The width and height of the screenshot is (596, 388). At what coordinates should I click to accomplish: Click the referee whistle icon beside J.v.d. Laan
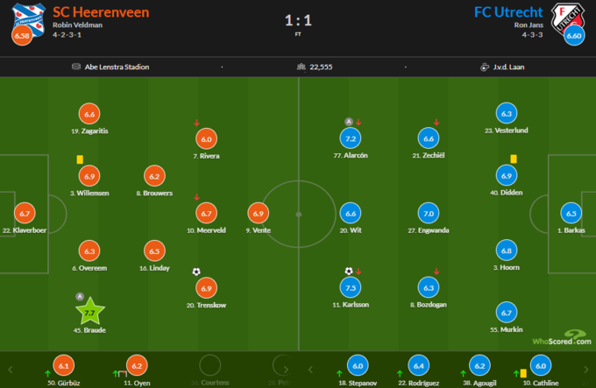click(484, 67)
